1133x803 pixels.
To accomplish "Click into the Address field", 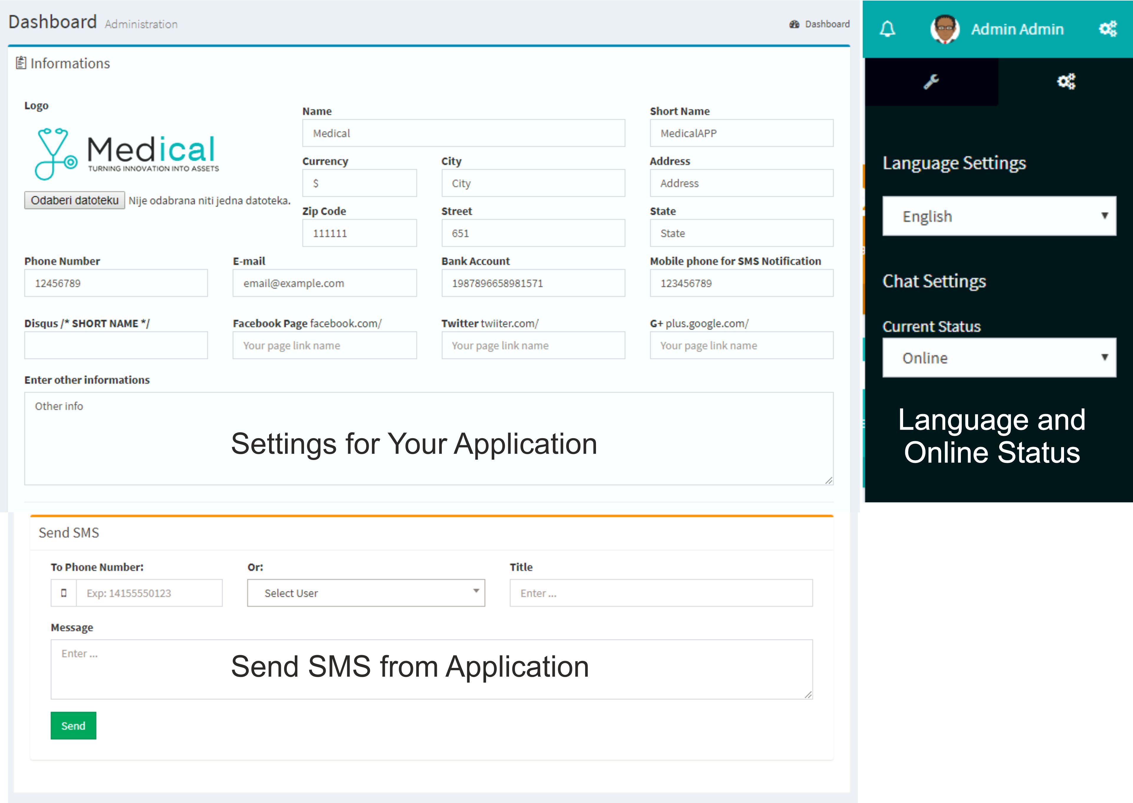I will (741, 183).
